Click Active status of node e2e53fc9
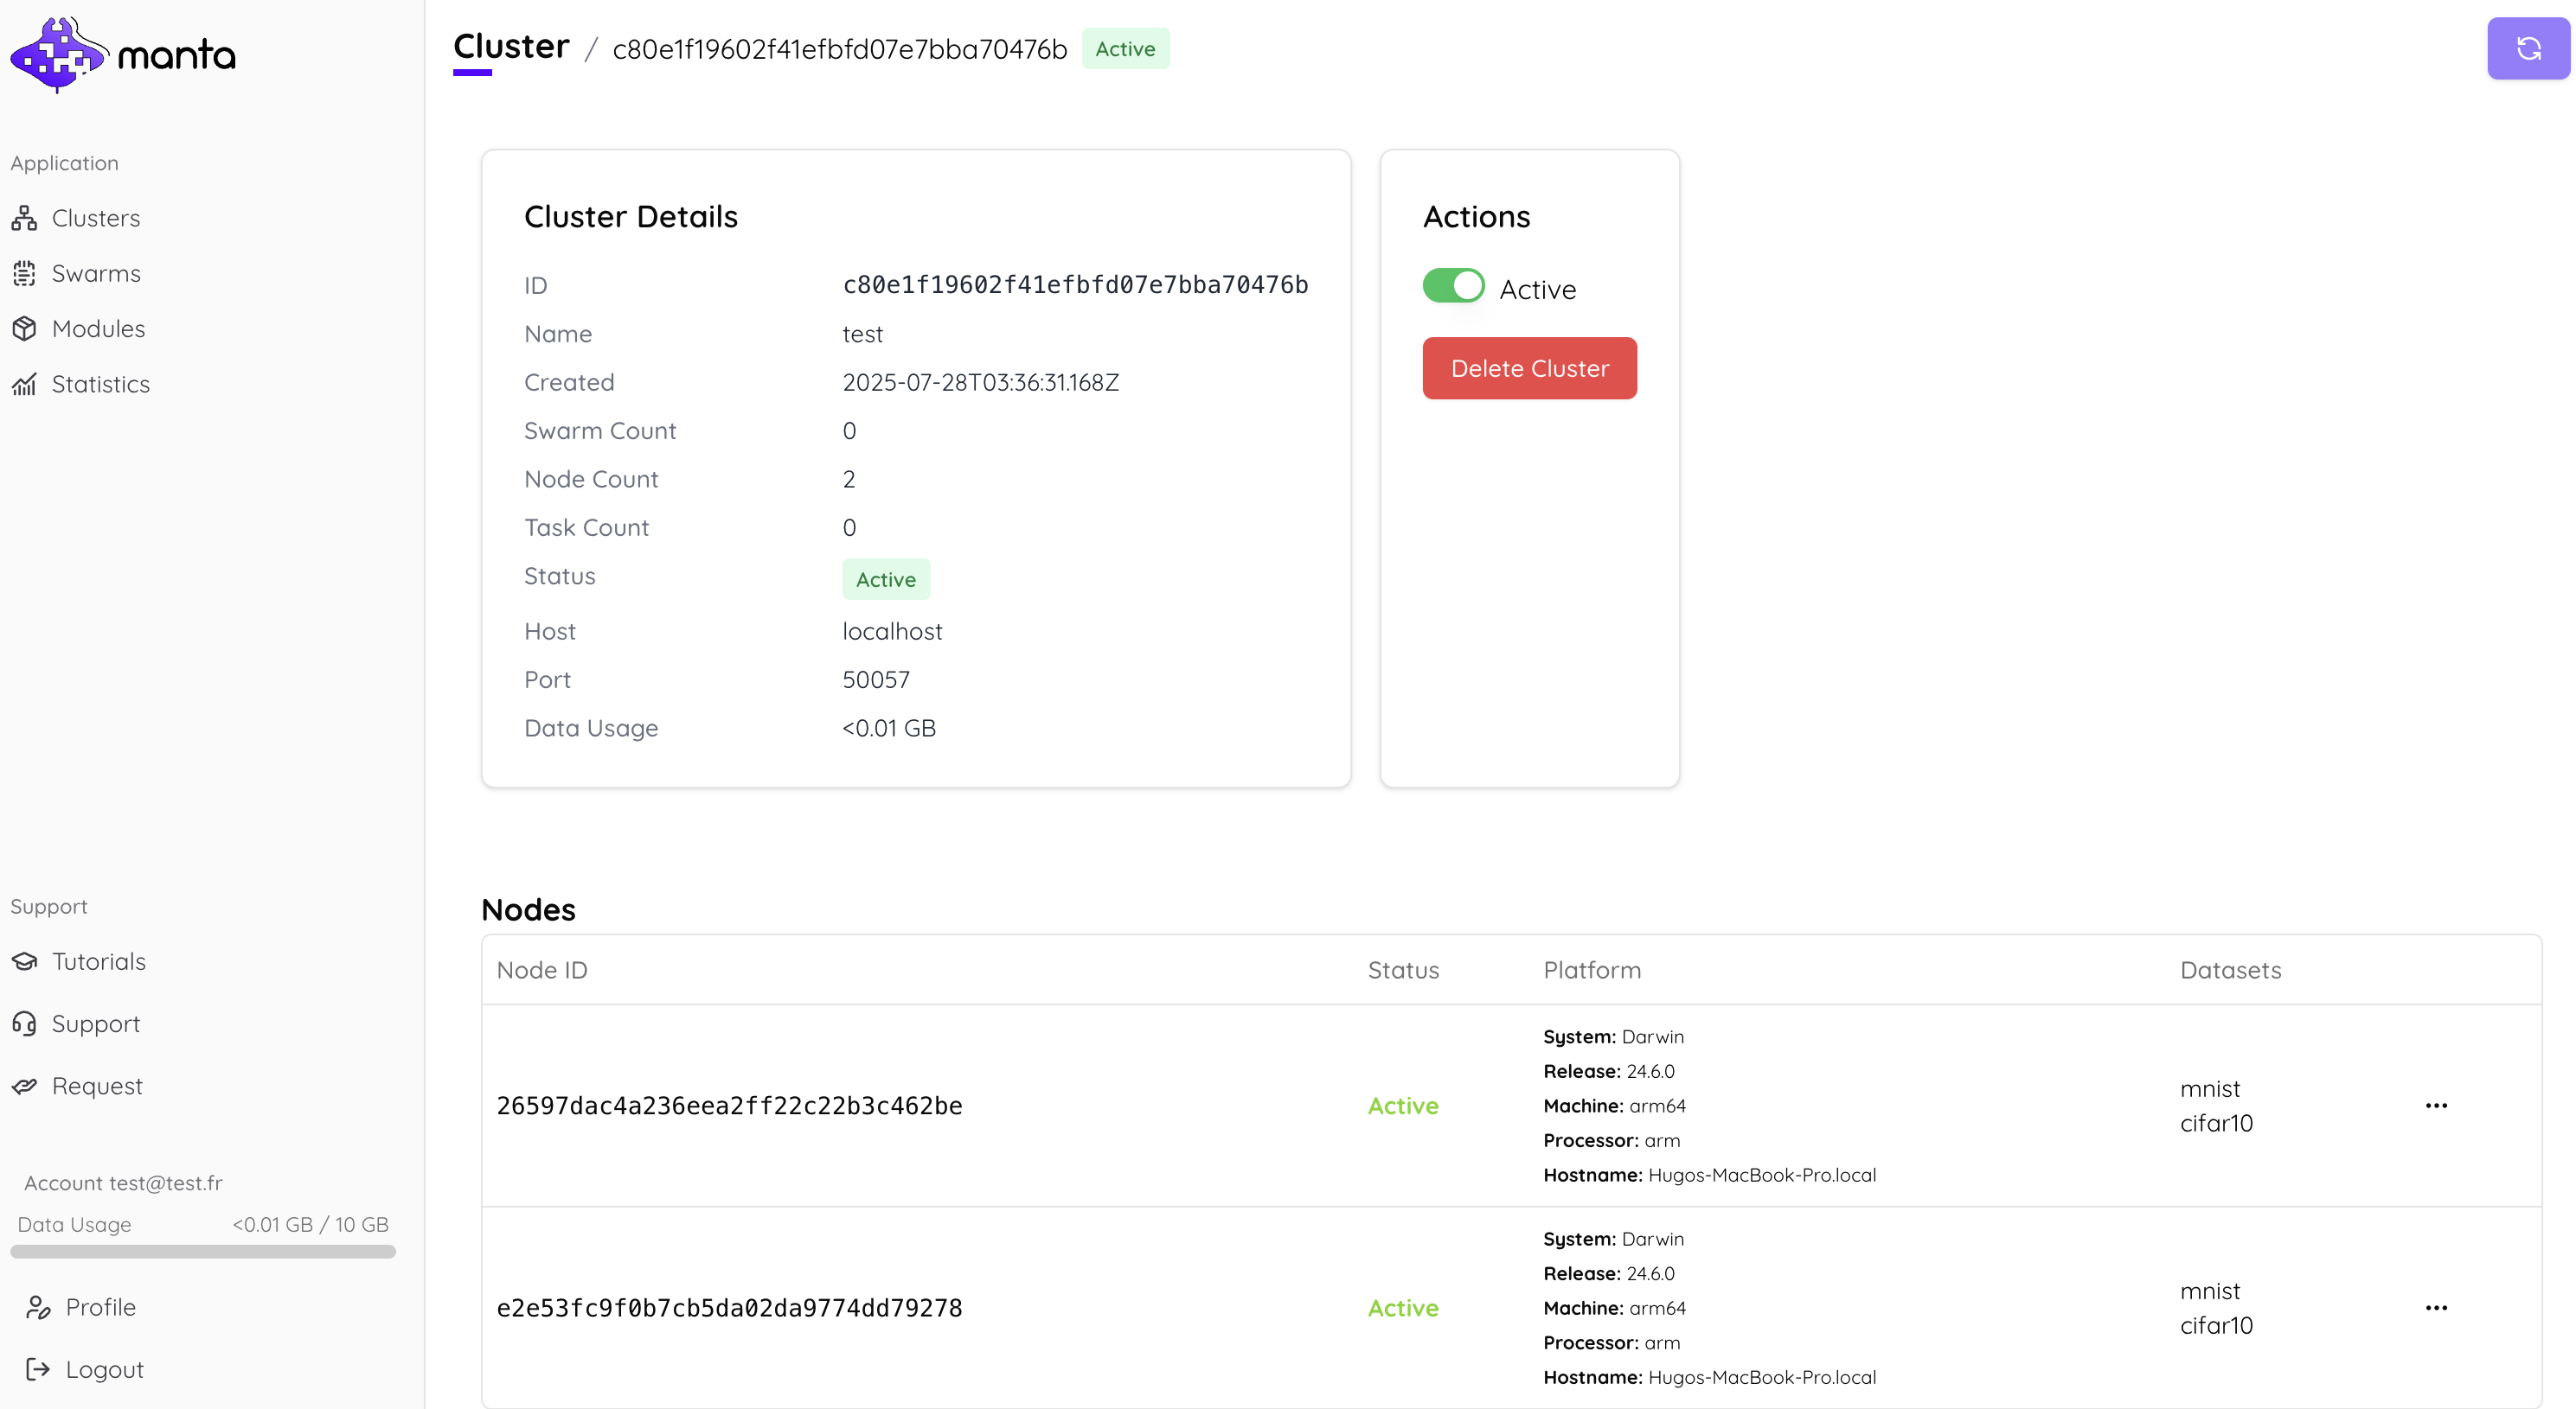2576x1409 pixels. click(x=1403, y=1308)
